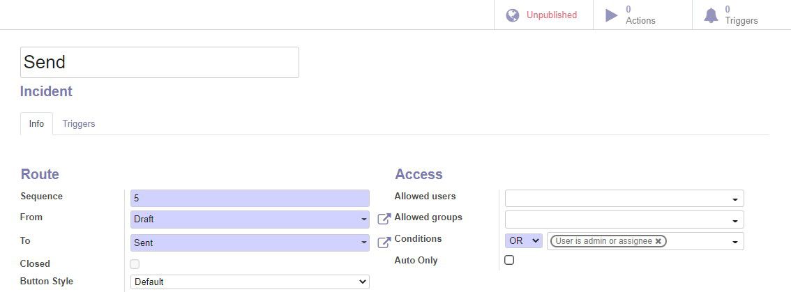
Task: Enable the Auto Only checkbox
Action: pos(509,260)
